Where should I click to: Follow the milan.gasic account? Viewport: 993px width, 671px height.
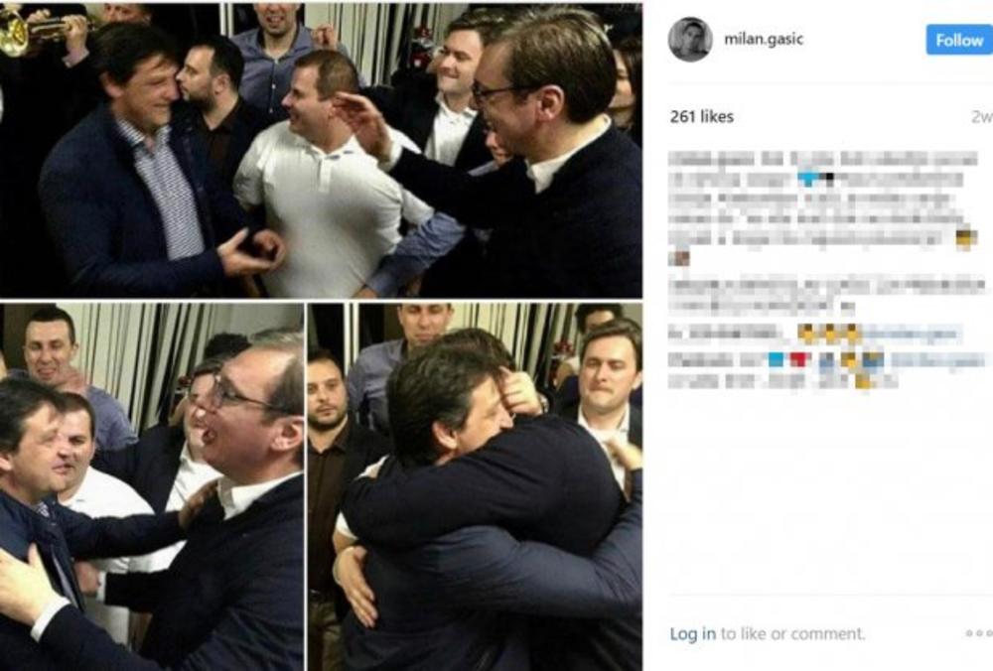tap(959, 40)
